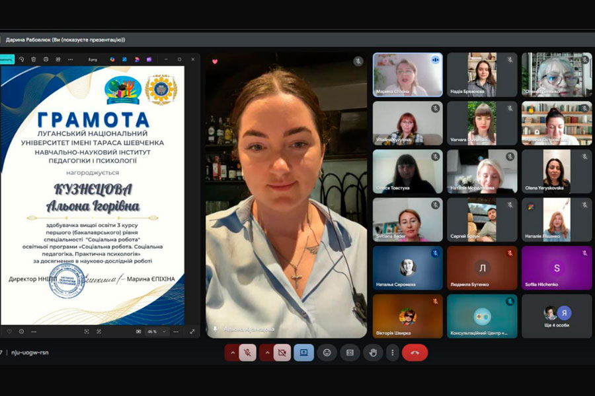595x396 pixels.
Task: Click the pin icon on Альона Кузнецова tile
Action: 215,329
